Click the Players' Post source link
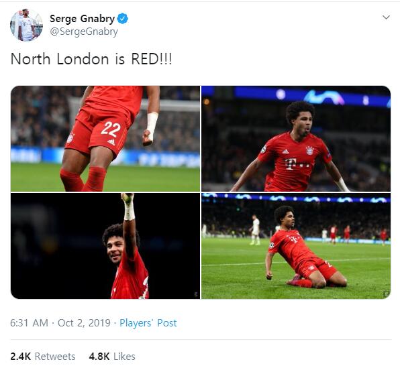The image size is (400, 372). pos(148,323)
